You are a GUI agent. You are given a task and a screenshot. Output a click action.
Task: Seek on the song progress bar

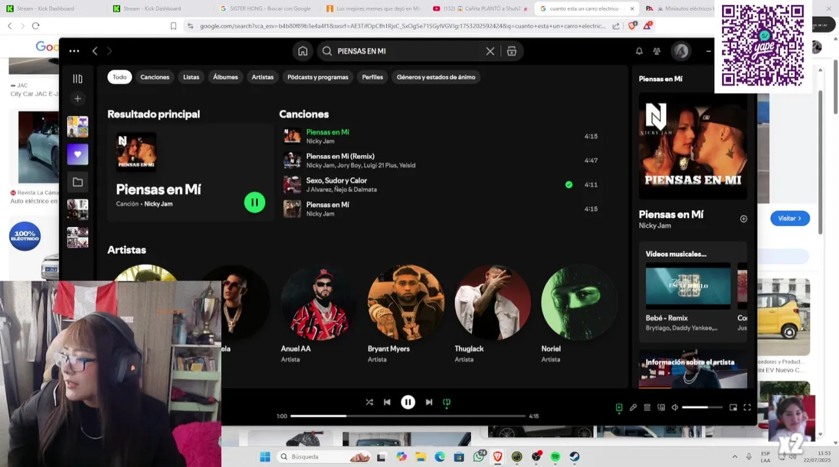click(x=407, y=416)
